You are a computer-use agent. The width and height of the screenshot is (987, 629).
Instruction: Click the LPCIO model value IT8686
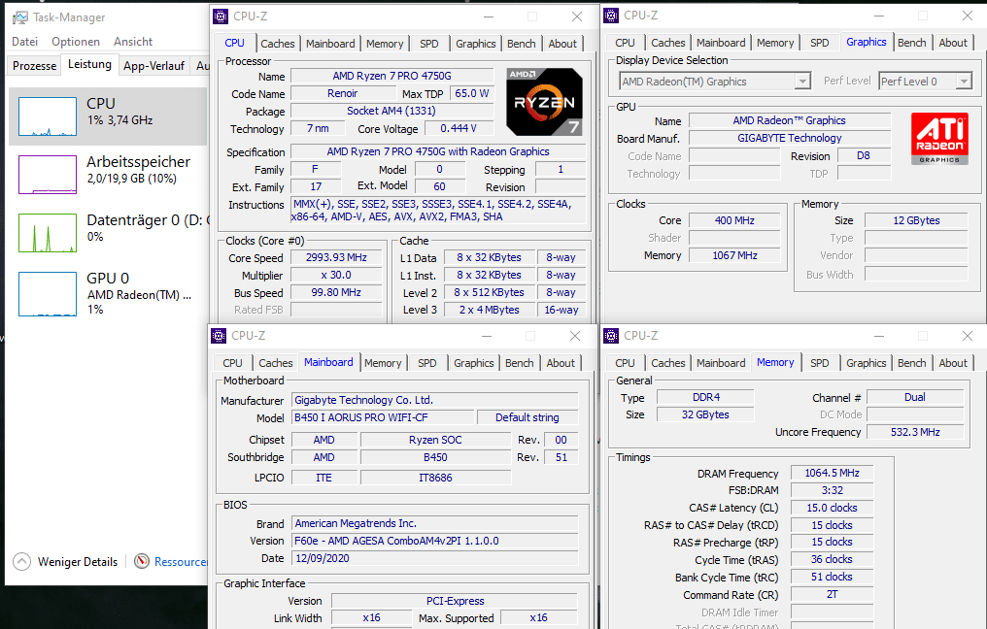(x=435, y=478)
